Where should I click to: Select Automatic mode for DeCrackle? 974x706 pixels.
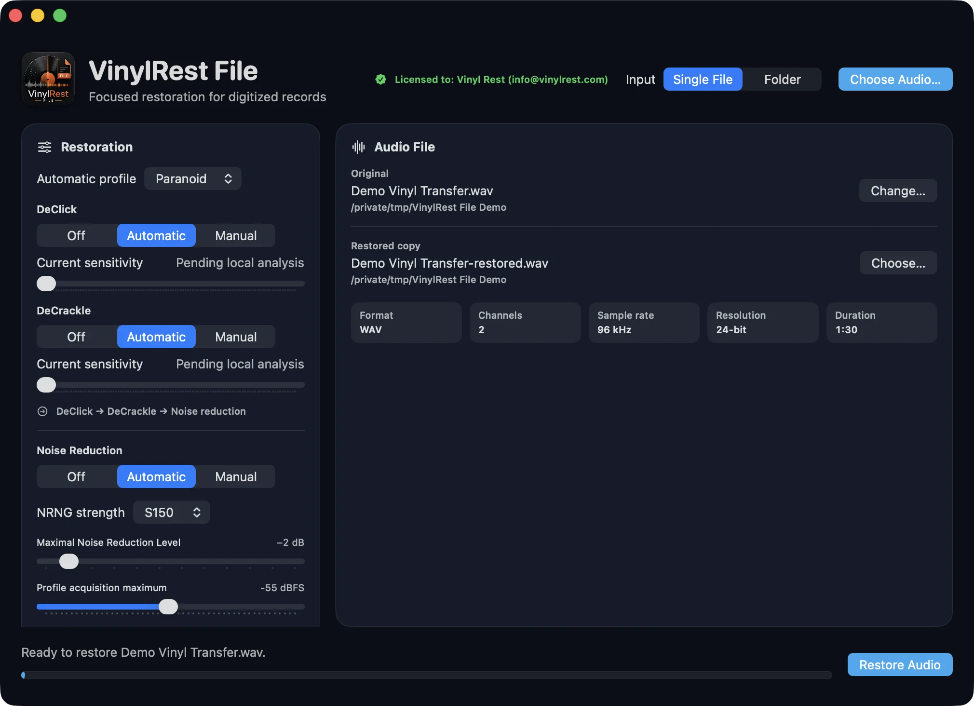[x=156, y=337]
